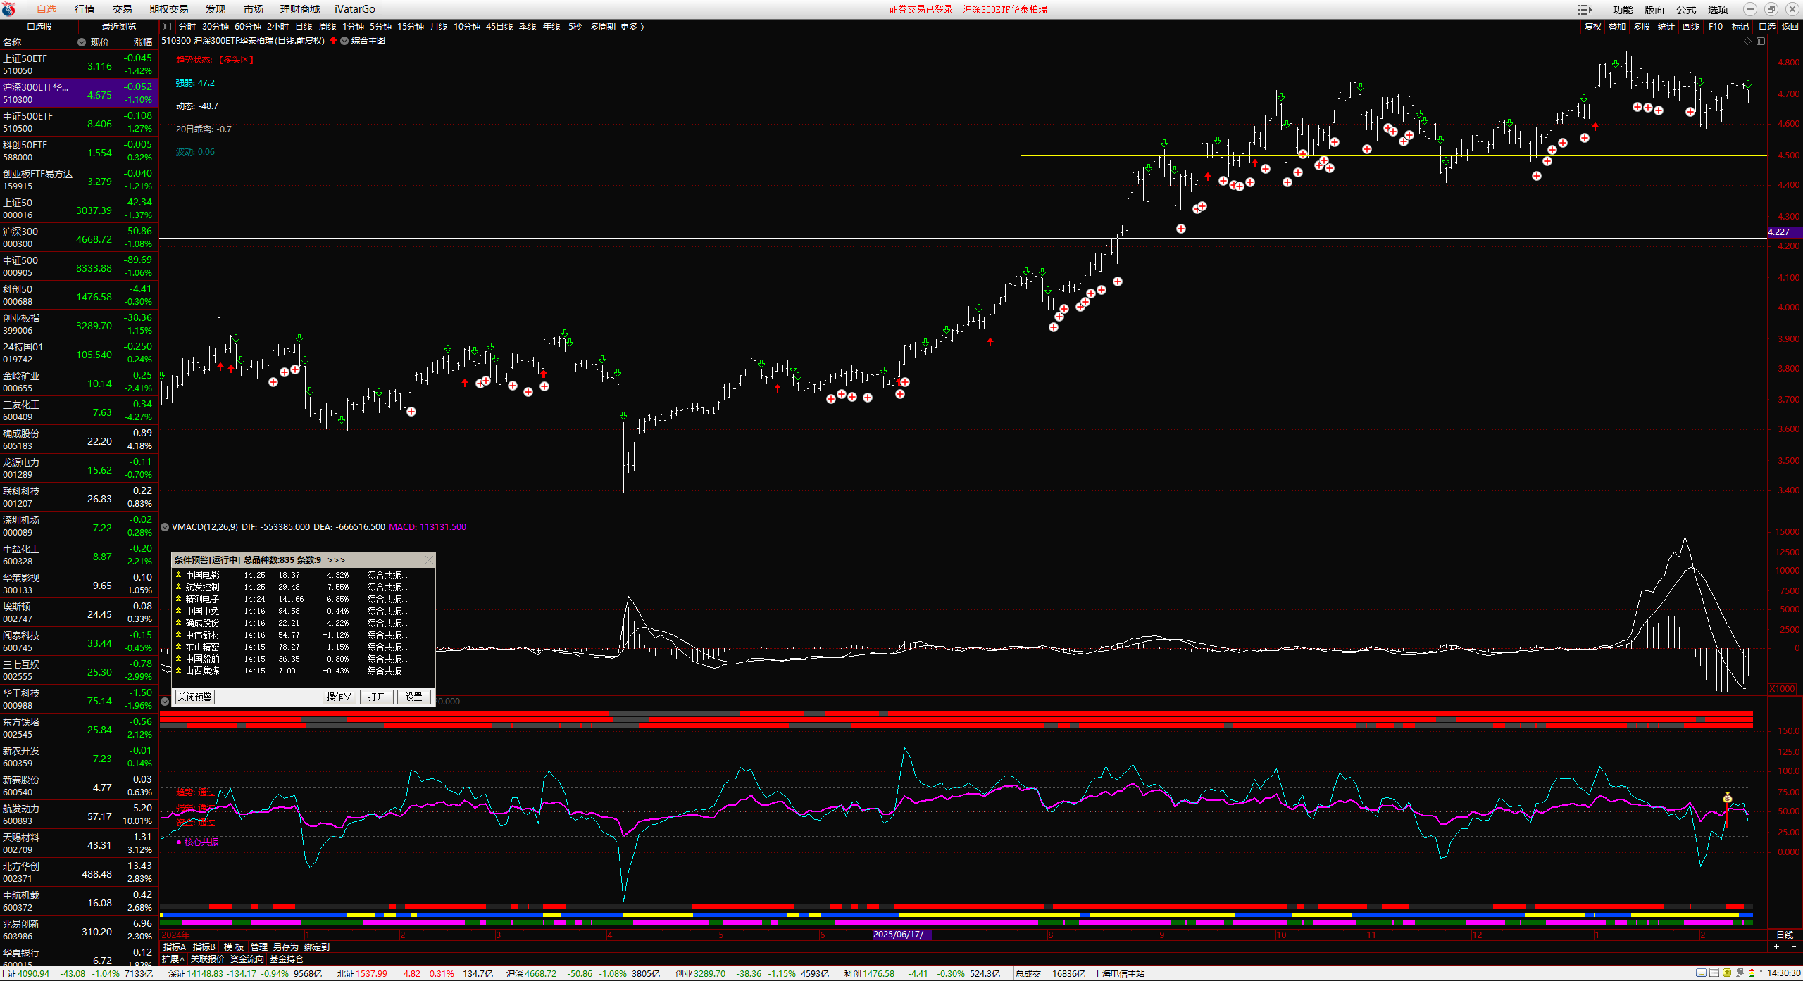Click the diamond icon at chart top-right
Screen dimensions: 1803x981
(x=1747, y=41)
